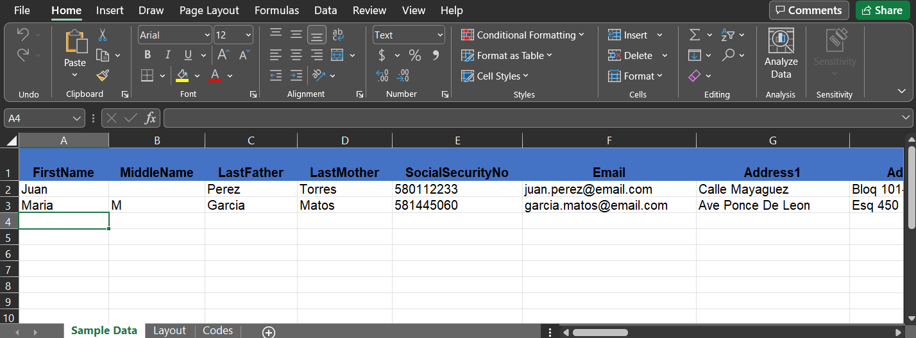Open the Analyze Data tool
This screenshot has width=916, height=338.
point(781,55)
